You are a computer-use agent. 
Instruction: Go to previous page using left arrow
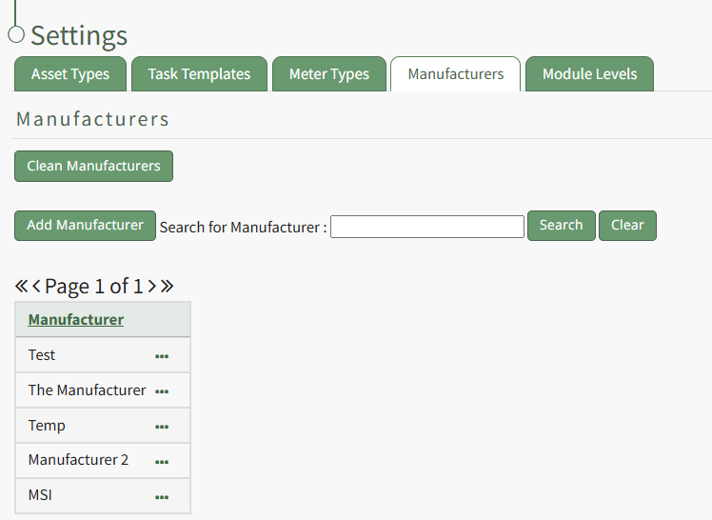[x=37, y=287]
